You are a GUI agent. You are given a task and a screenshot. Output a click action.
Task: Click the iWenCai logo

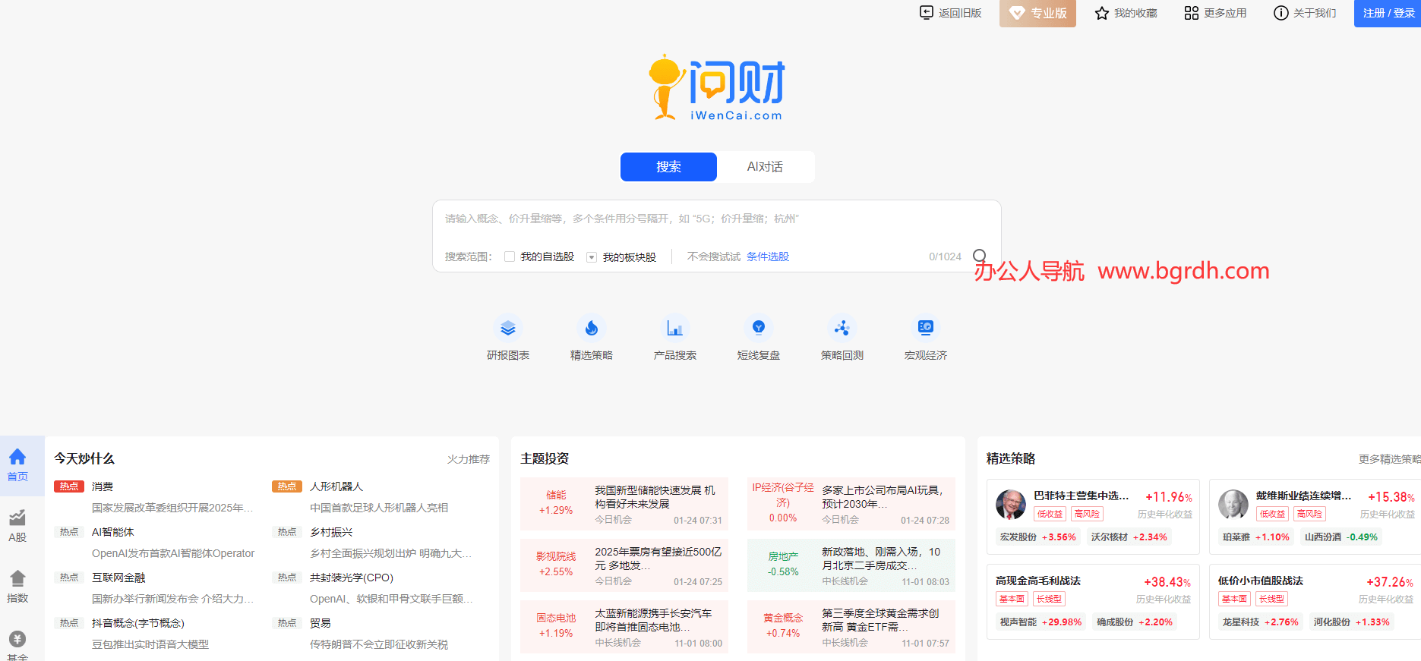click(x=717, y=87)
